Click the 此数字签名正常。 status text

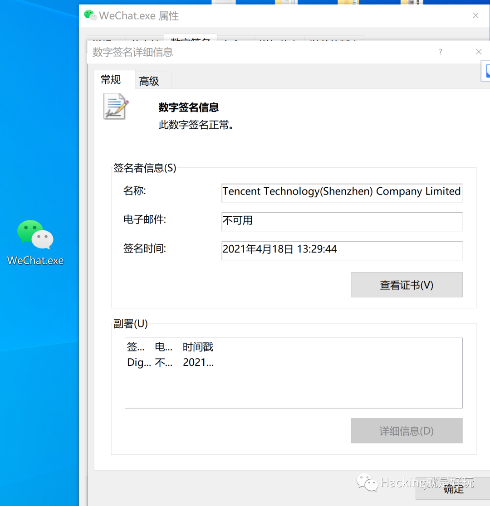(196, 125)
